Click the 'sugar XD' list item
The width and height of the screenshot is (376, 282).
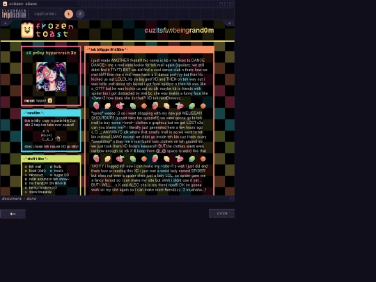tap(61, 175)
